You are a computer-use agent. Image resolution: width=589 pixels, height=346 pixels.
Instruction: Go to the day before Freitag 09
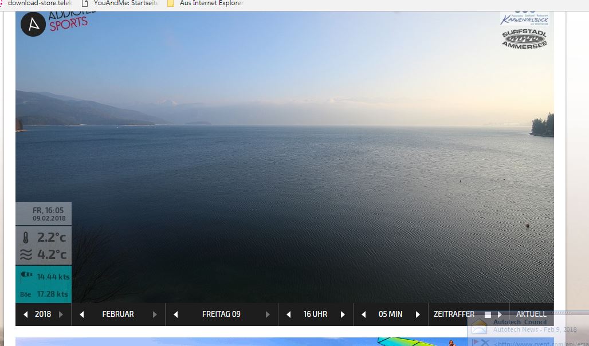click(x=175, y=314)
